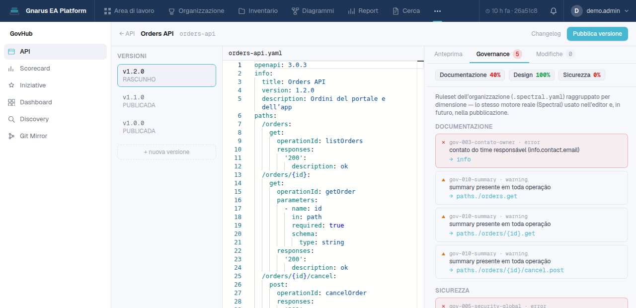The height and width of the screenshot is (308, 636).
Task: Click the Organizzazione icon in top bar
Action: (x=172, y=11)
